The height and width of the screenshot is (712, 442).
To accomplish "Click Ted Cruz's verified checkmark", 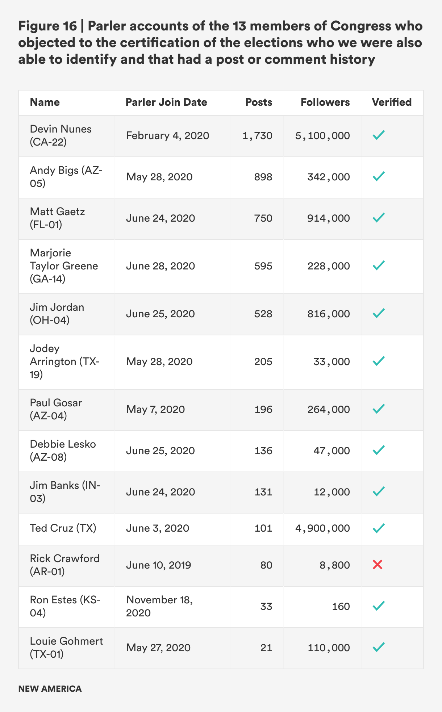I will [378, 528].
